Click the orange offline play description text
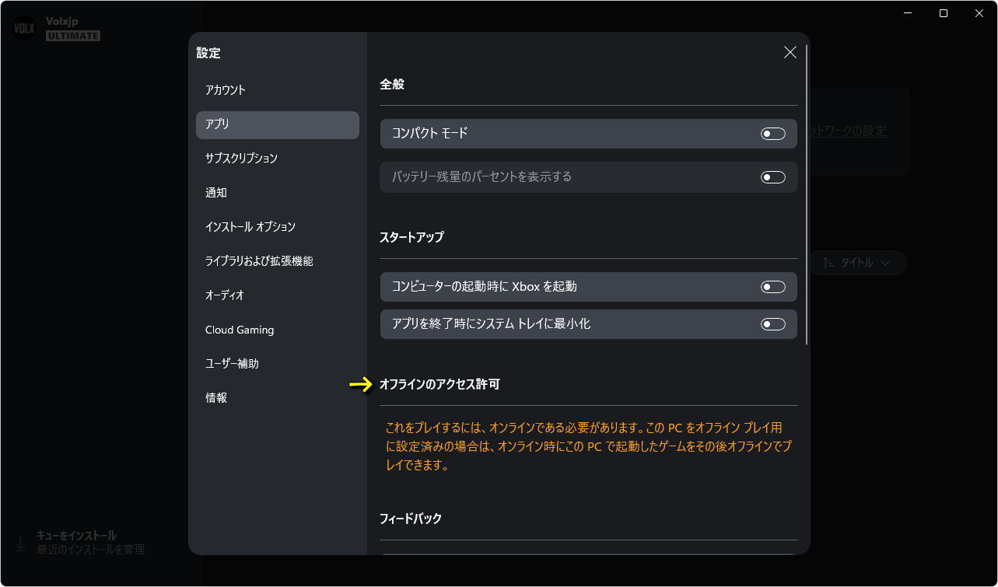Viewport: 998px width, 587px height. [x=589, y=446]
